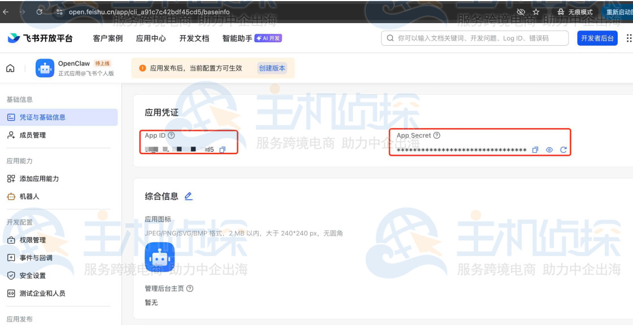Viewport: 633px width, 325px height.
Task: Click the crossed-eye tracking icon in address bar
Action: (521, 12)
